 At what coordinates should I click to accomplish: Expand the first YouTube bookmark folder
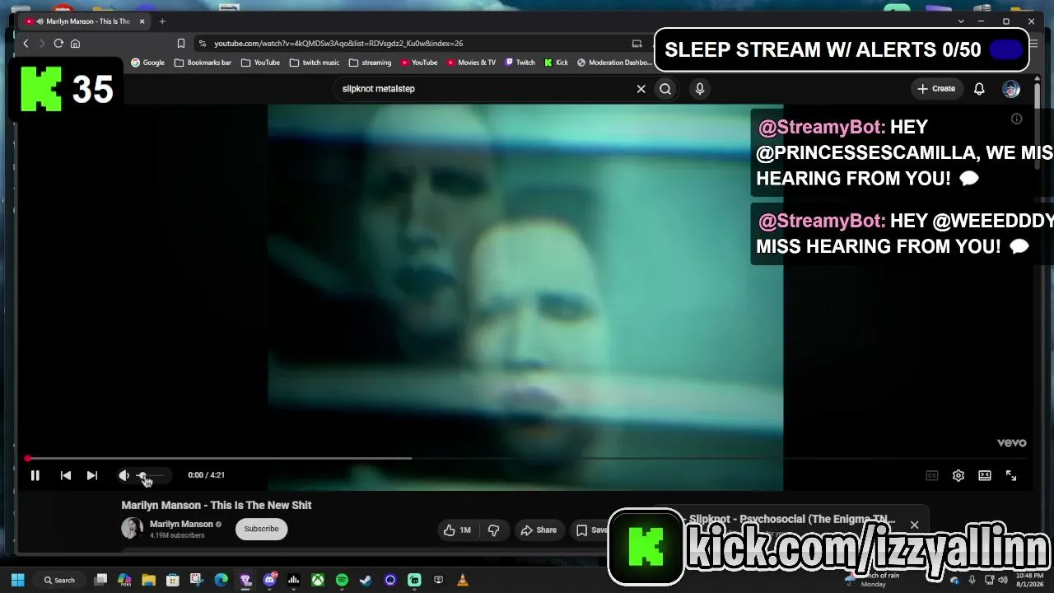(260, 63)
